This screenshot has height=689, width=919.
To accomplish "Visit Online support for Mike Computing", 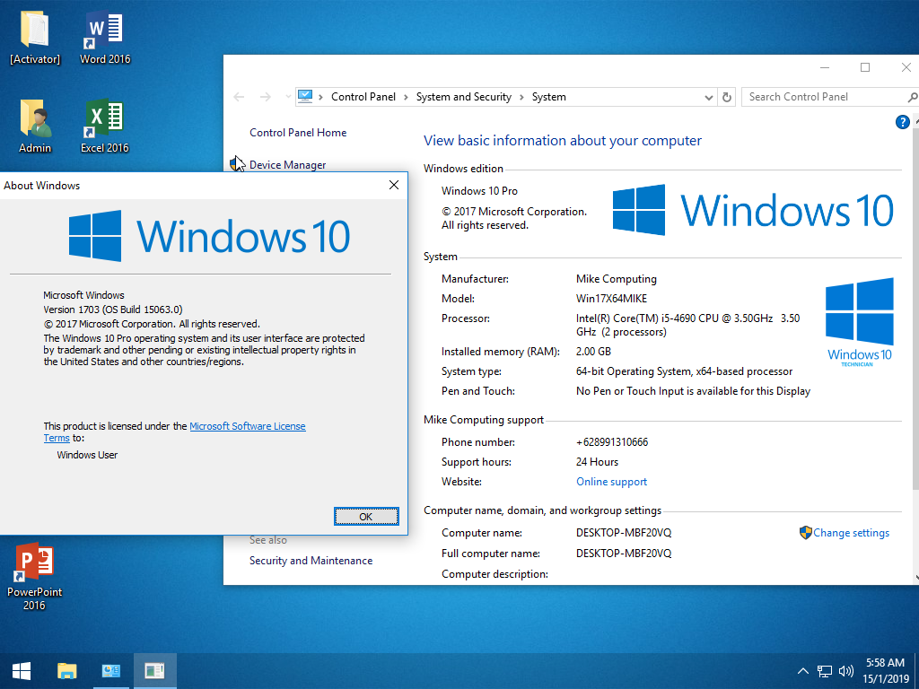I will [611, 481].
